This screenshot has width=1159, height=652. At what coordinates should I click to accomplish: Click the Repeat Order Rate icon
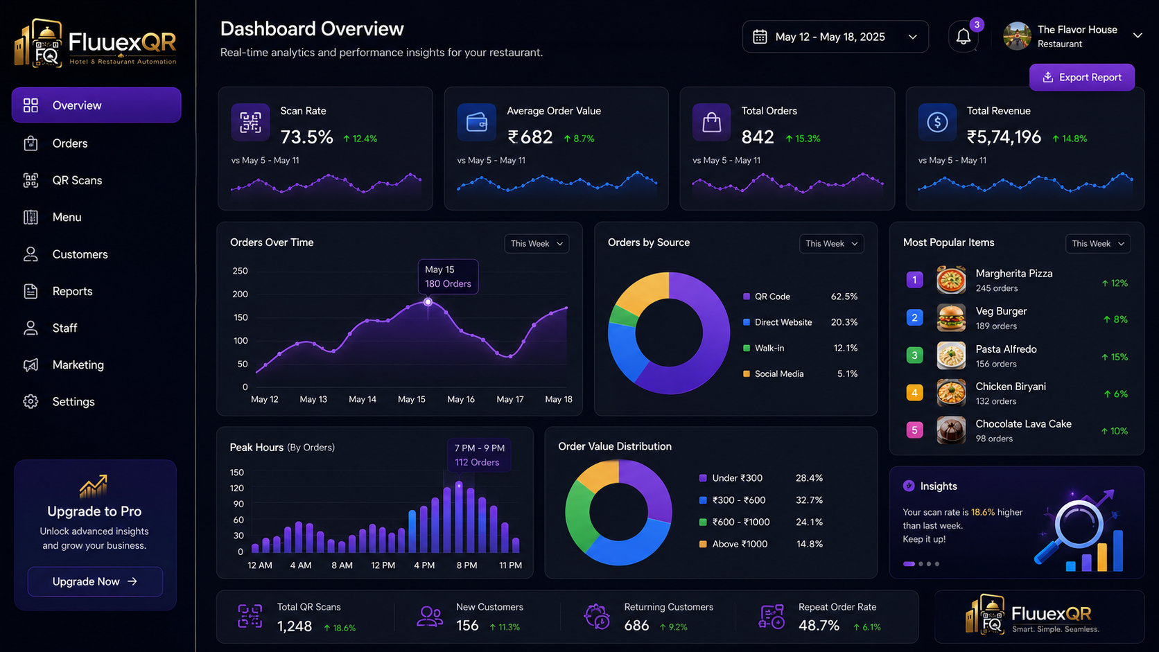coord(772,616)
